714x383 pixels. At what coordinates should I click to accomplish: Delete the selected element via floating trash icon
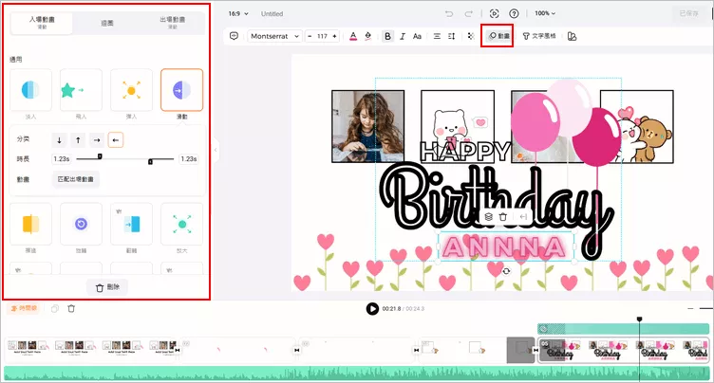click(503, 217)
